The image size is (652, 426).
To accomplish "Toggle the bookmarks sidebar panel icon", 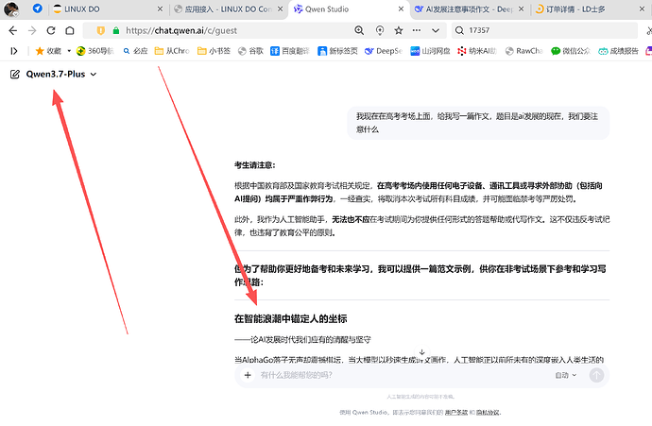I will [14, 51].
